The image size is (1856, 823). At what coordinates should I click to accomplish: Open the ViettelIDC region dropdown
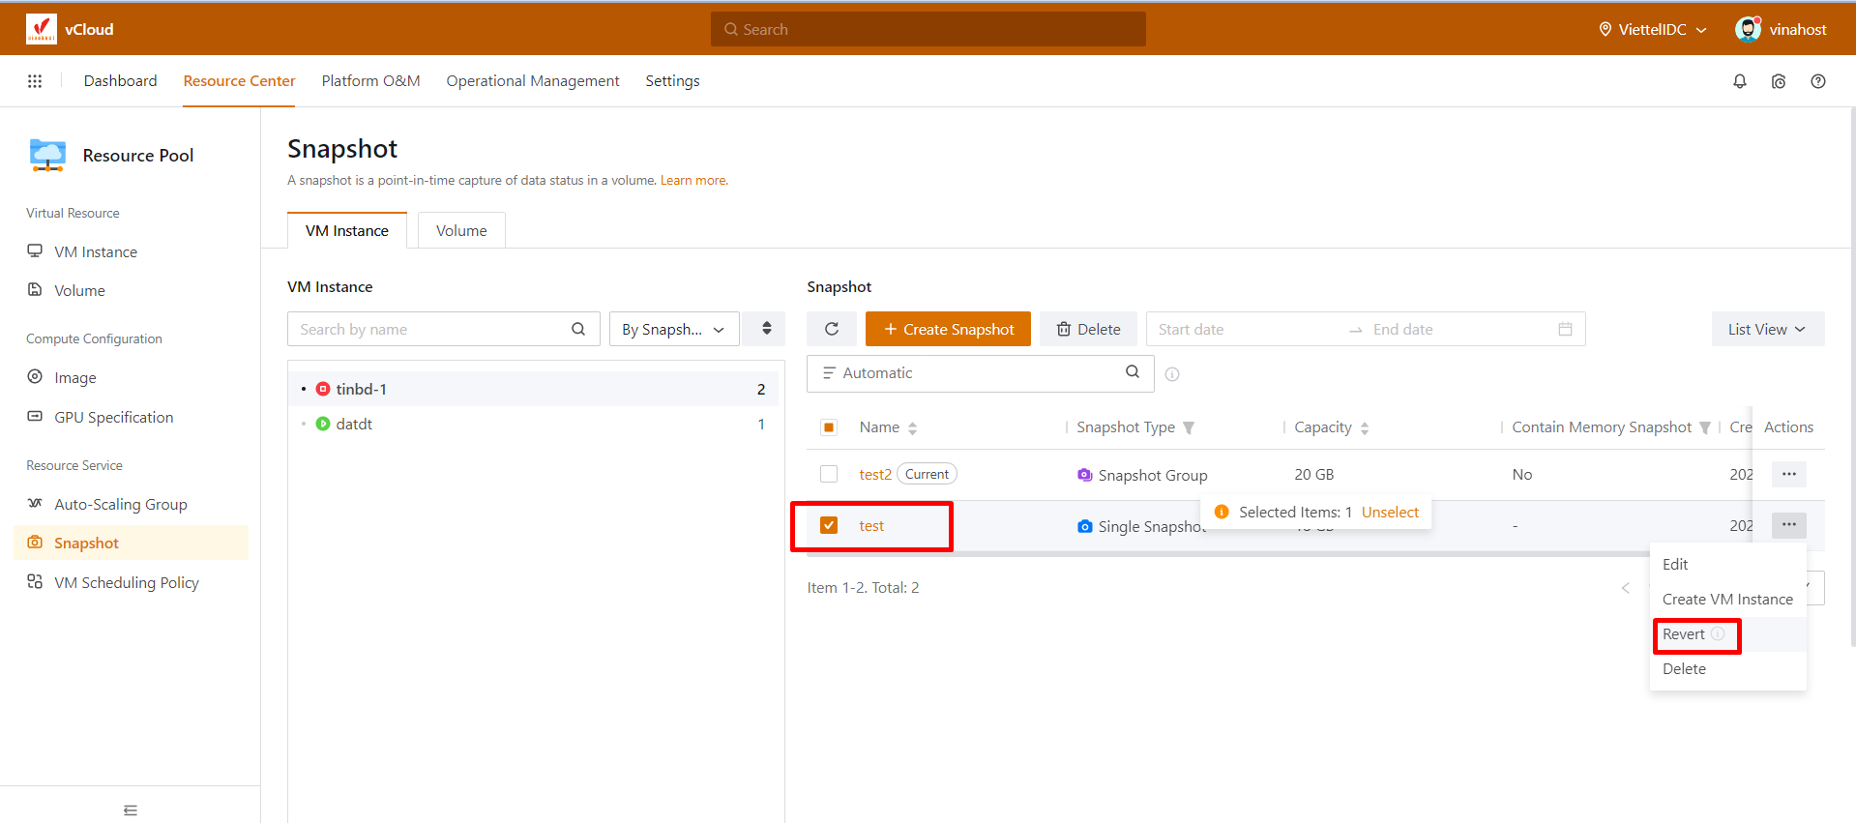pyautogui.click(x=1652, y=29)
